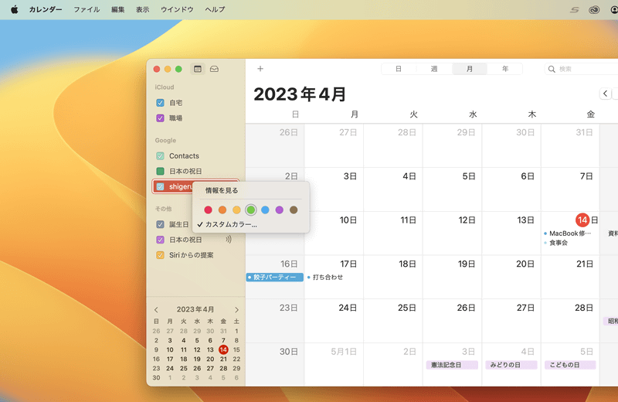
Task: Open the MacBook修… event on the 14th
Action: tap(568, 233)
